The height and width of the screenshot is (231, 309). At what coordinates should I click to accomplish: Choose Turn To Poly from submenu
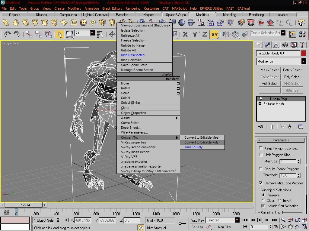[202, 147]
